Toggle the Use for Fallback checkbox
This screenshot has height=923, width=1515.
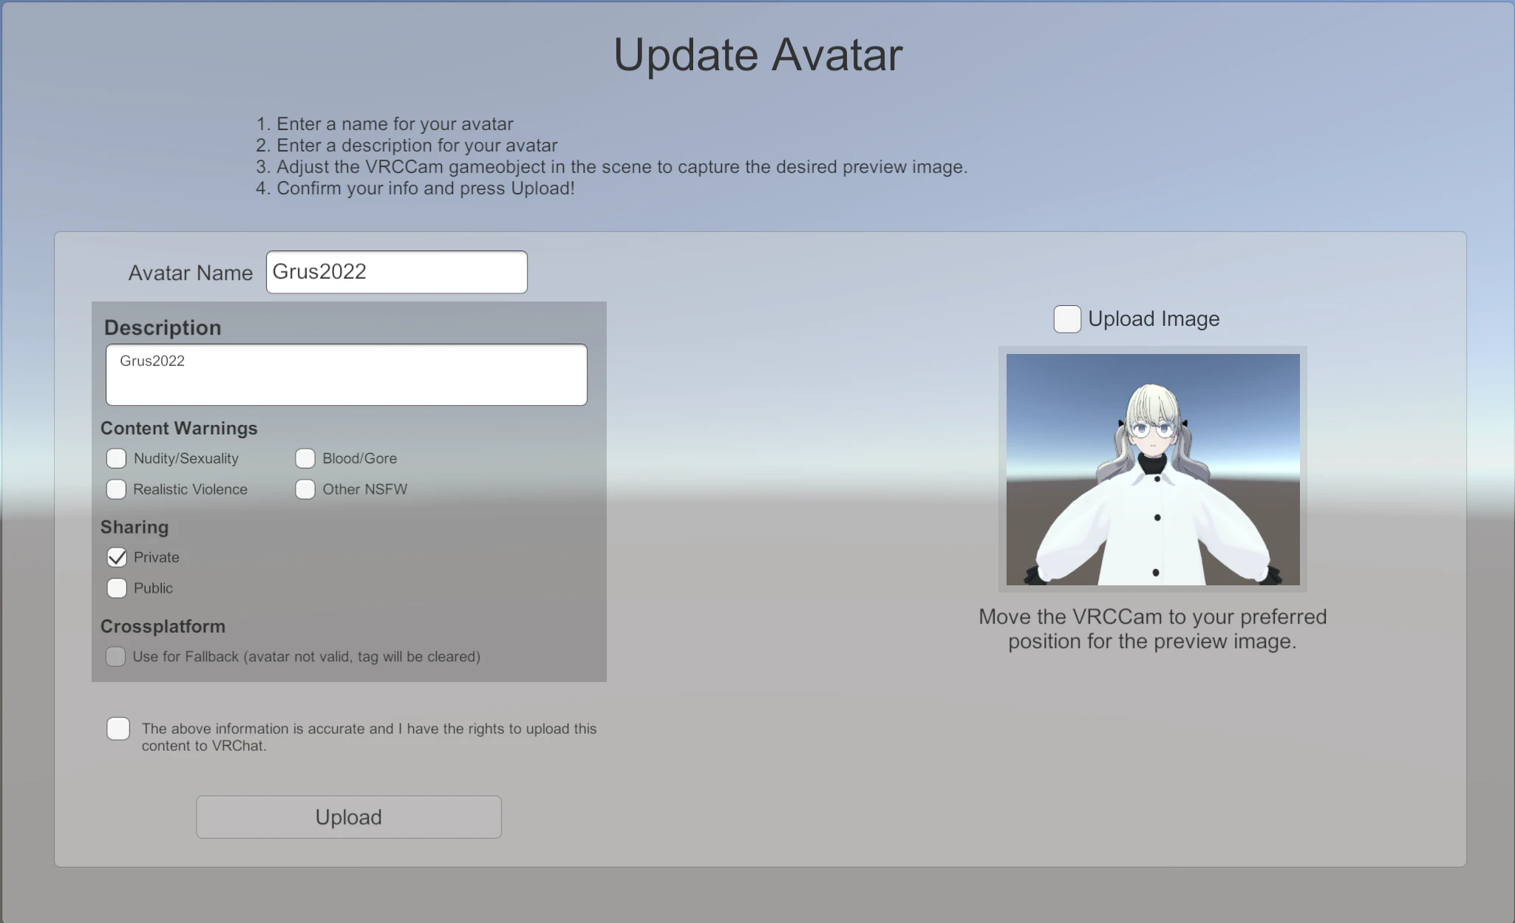[115, 656]
